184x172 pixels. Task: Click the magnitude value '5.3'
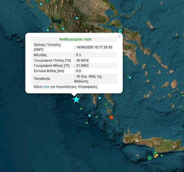(78, 55)
